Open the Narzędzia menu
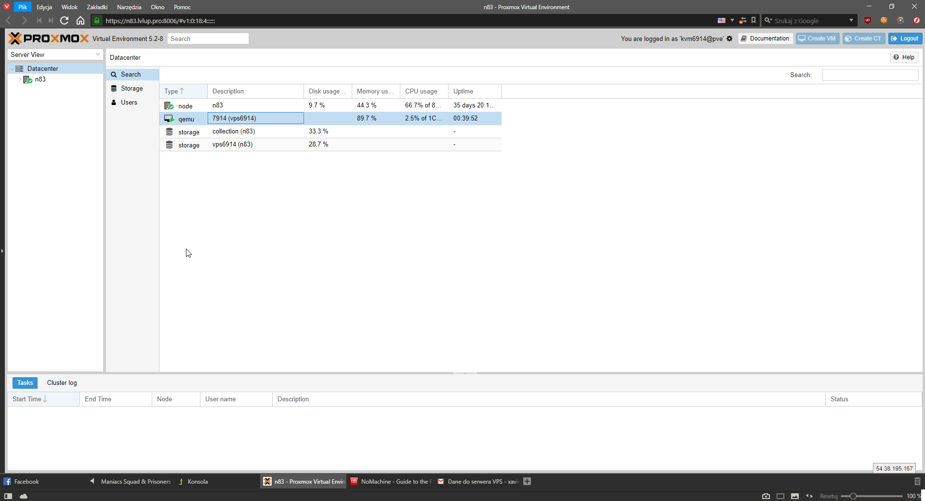 pos(129,7)
